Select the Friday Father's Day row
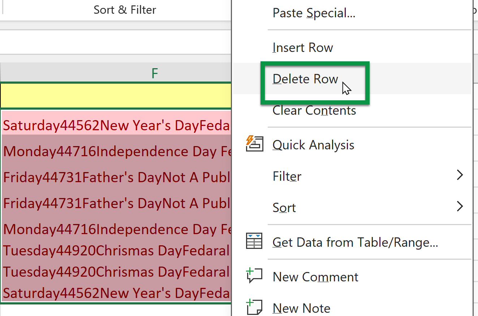The image size is (478, 316). point(116,177)
